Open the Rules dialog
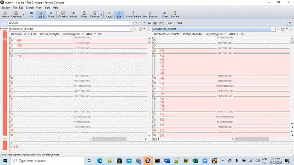 tap(84, 15)
